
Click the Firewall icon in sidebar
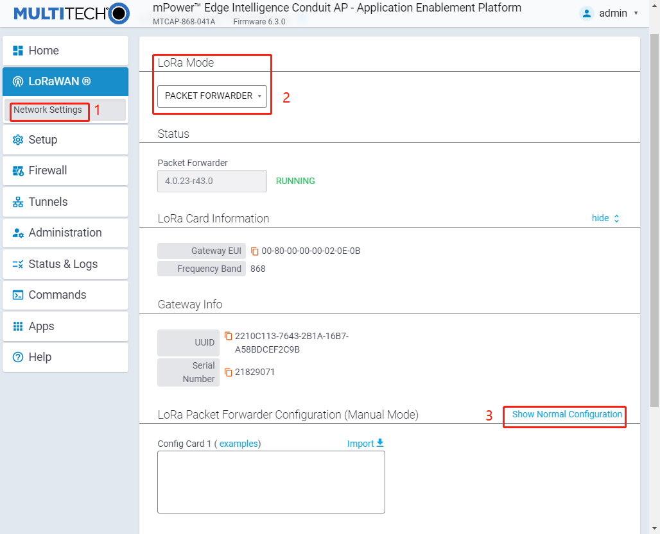click(18, 171)
